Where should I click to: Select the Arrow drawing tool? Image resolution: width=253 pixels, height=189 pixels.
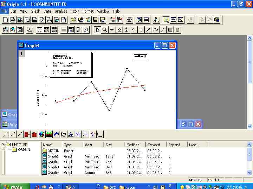148,30
